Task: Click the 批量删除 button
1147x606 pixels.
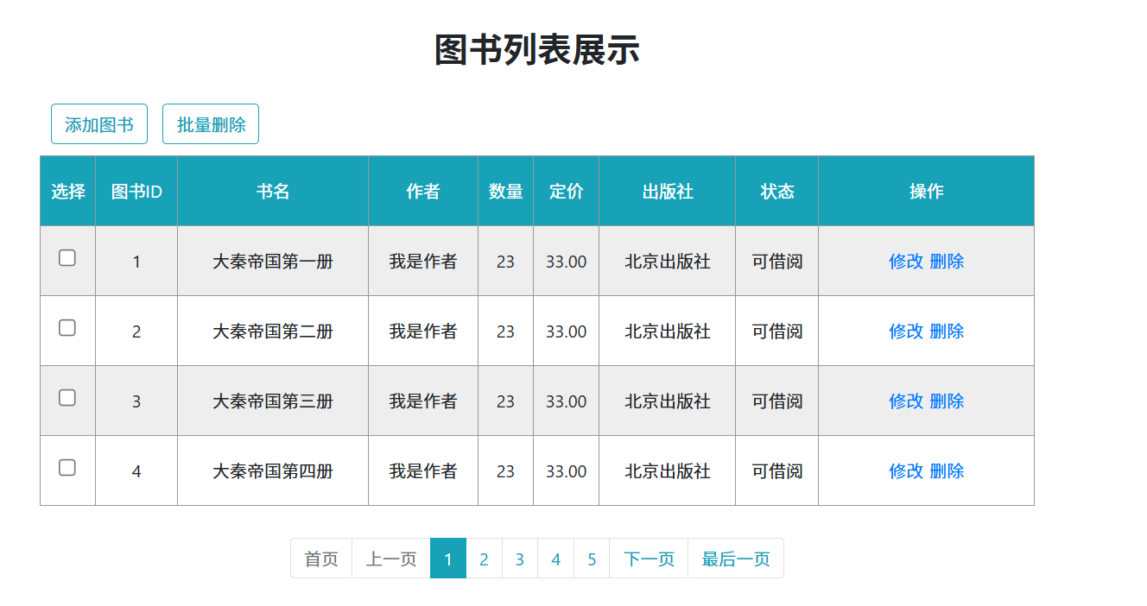Action: [x=211, y=124]
